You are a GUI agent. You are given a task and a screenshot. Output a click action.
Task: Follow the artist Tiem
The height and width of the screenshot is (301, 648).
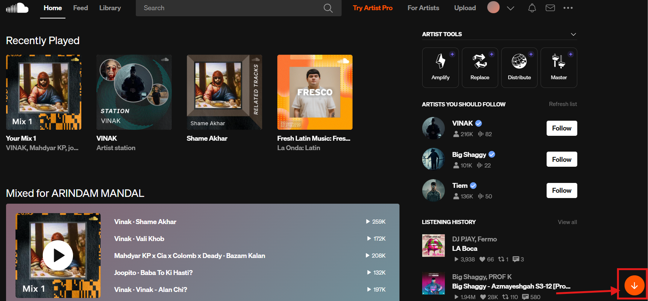click(x=562, y=190)
